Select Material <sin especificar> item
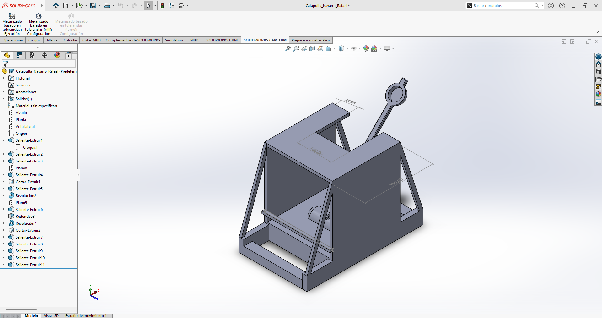 point(37,106)
